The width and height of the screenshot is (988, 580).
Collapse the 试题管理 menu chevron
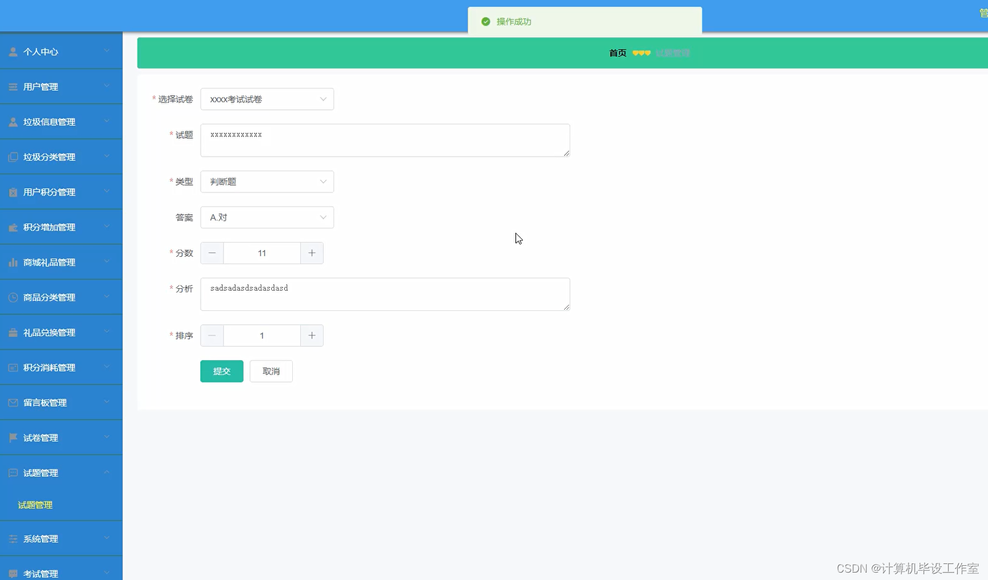tap(106, 472)
